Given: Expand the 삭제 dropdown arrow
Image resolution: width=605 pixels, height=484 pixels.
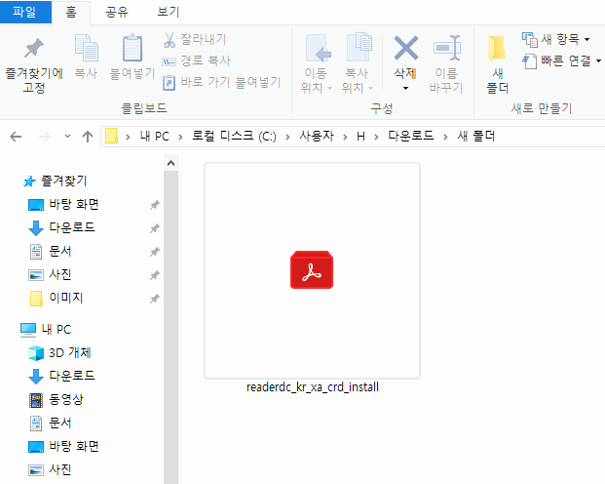Looking at the screenshot, I should [405, 89].
